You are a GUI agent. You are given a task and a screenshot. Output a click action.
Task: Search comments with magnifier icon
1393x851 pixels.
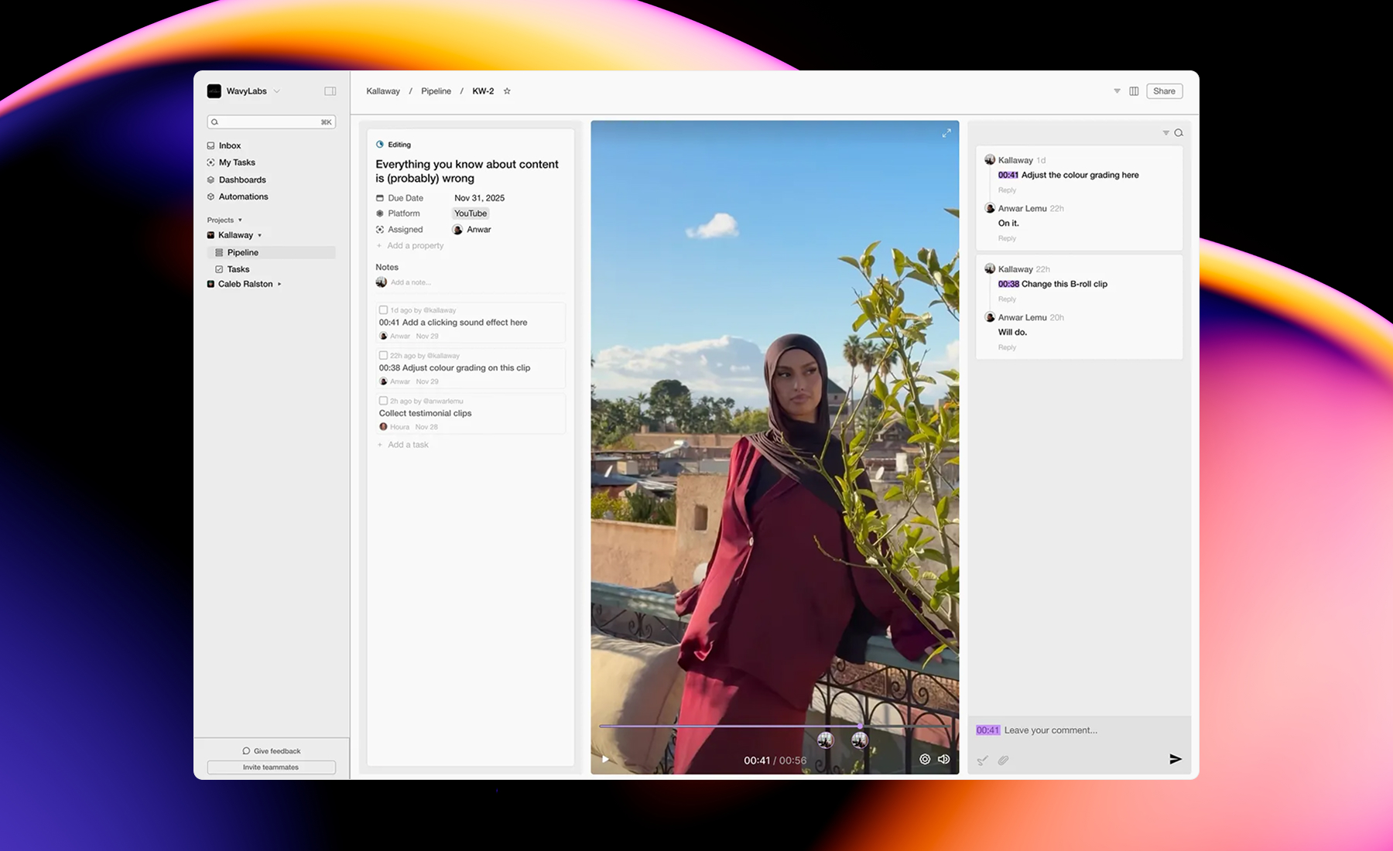coord(1179,133)
